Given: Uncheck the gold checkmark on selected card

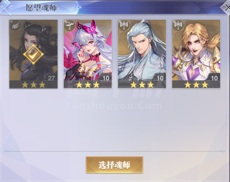Looking at the screenshot, I should tap(33, 54).
